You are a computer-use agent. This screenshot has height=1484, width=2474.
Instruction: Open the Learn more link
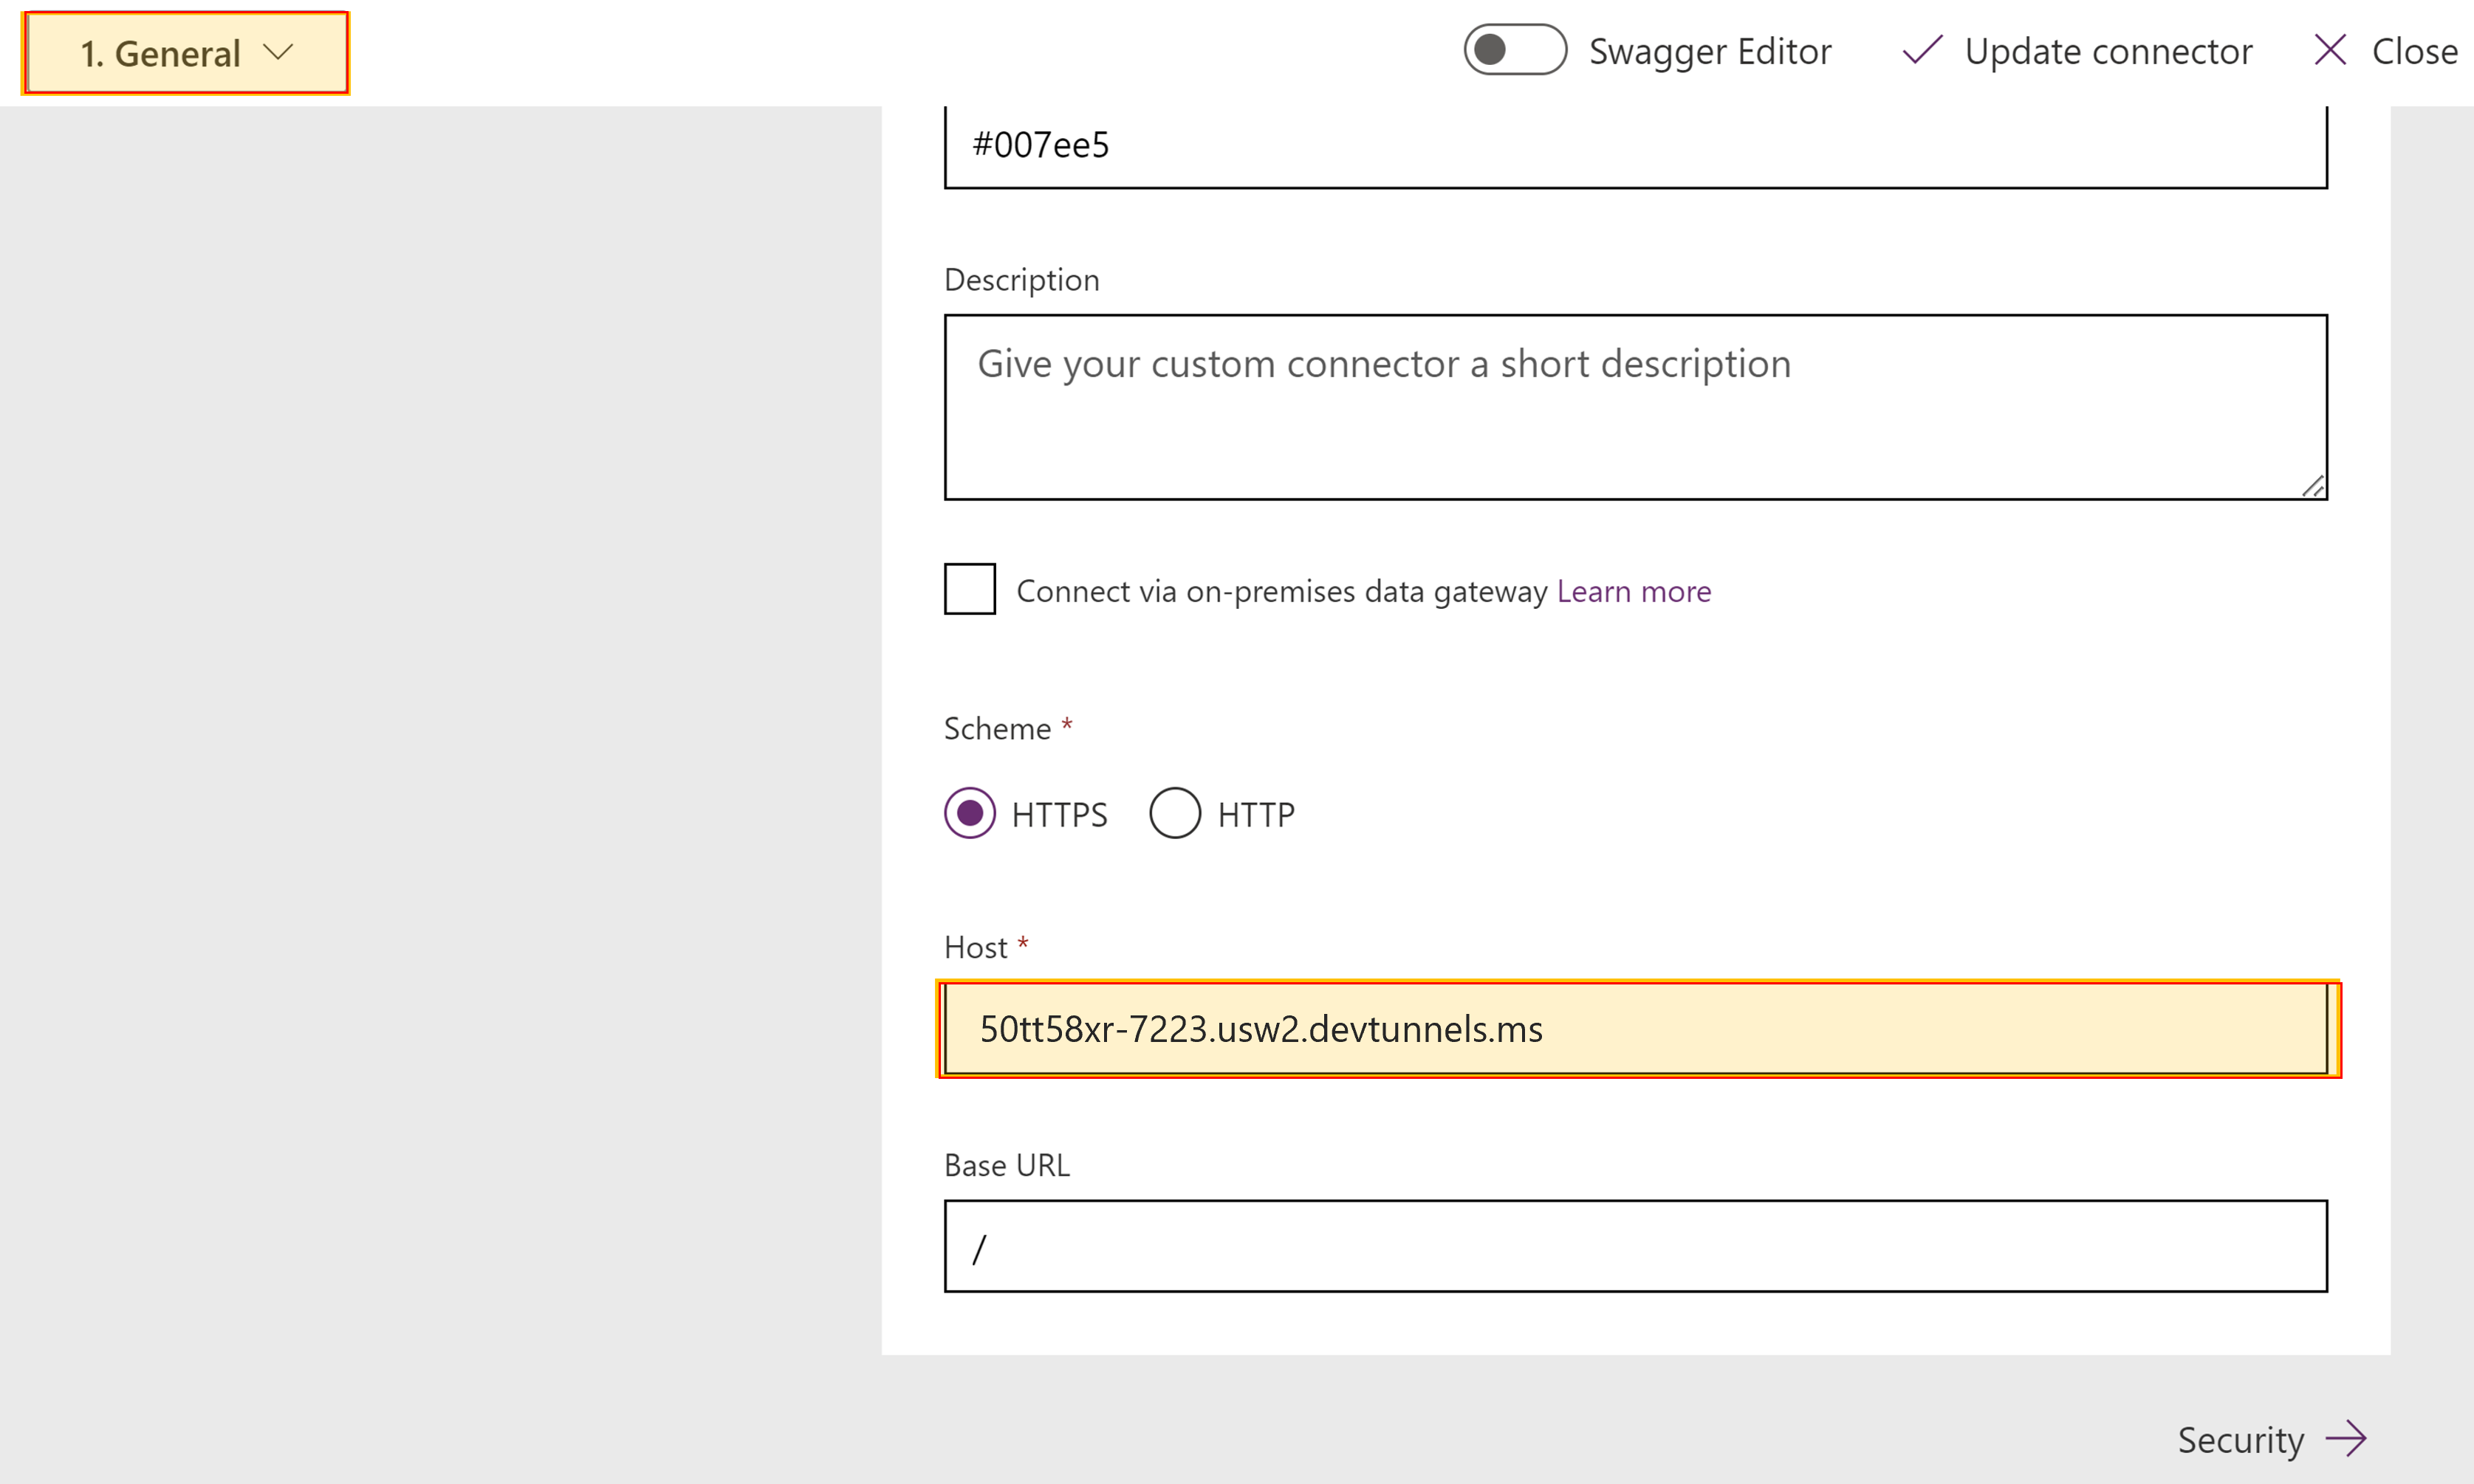point(1634,591)
